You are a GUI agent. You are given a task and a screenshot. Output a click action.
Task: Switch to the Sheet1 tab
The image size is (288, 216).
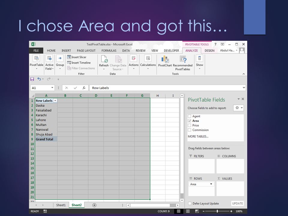point(61,205)
